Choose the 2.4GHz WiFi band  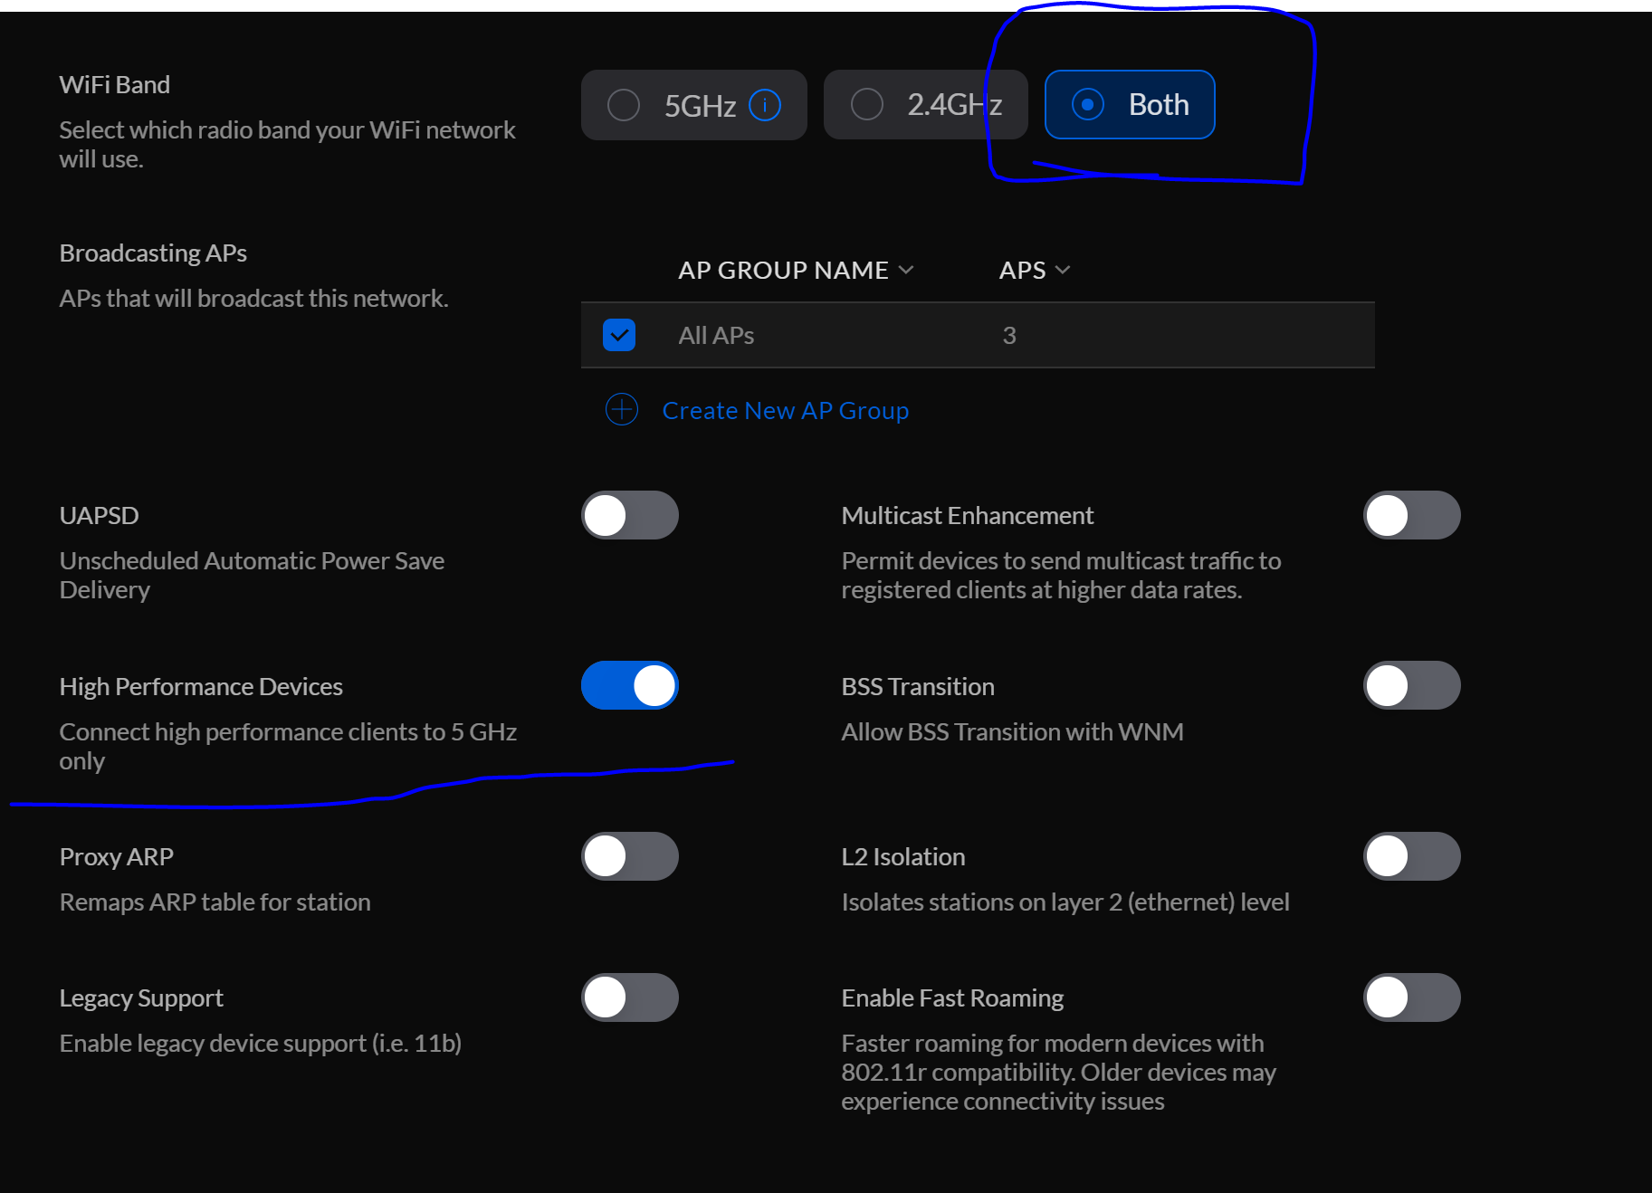(867, 105)
